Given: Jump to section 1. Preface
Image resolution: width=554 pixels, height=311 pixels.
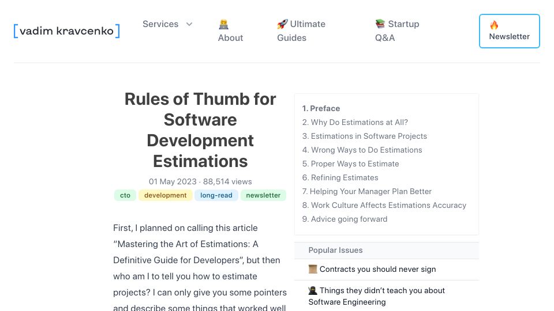Looking at the screenshot, I should point(321,108).
